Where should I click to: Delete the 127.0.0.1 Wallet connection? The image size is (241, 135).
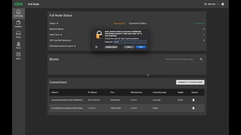pos(193,108)
